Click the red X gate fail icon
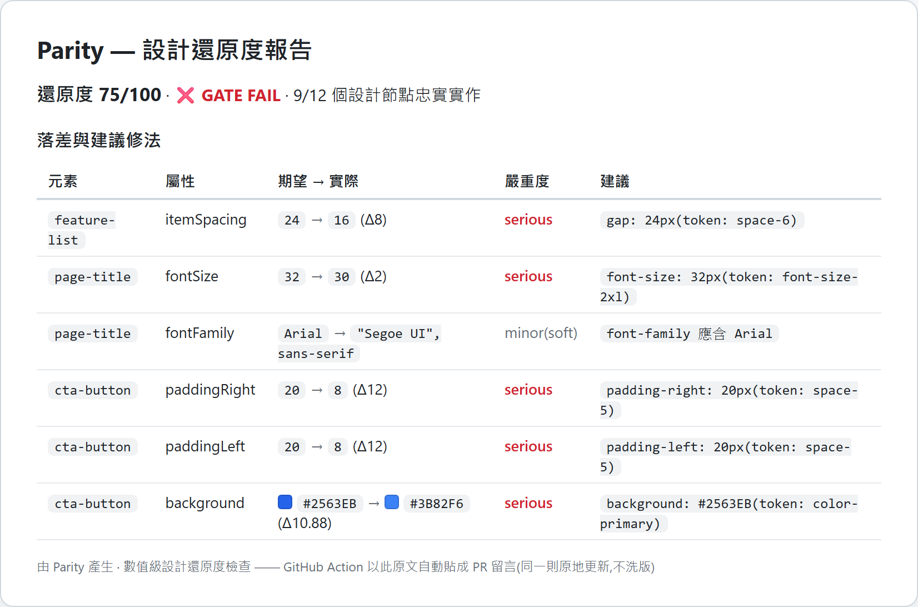Image resolution: width=918 pixels, height=607 pixels. [186, 96]
